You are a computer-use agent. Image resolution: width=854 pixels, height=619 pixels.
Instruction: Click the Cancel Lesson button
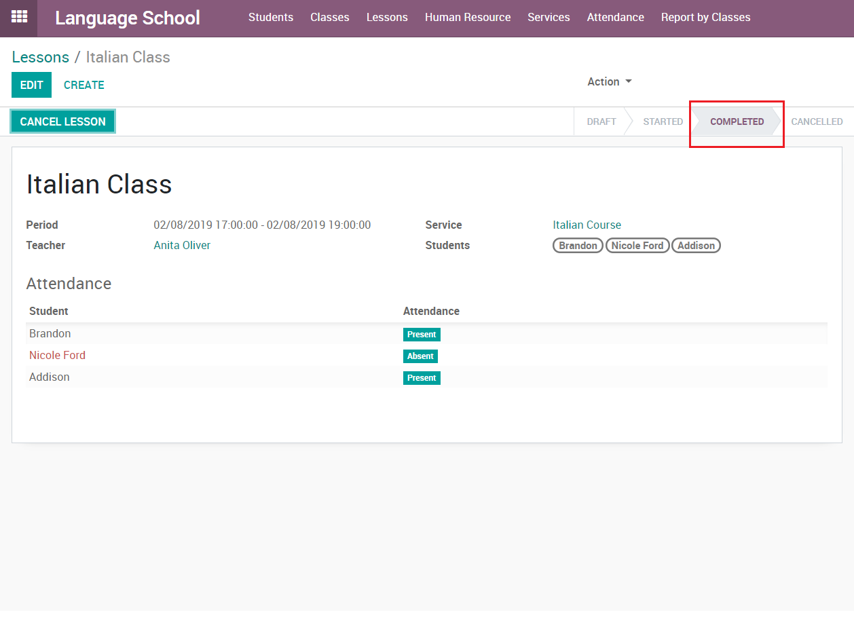tap(63, 121)
